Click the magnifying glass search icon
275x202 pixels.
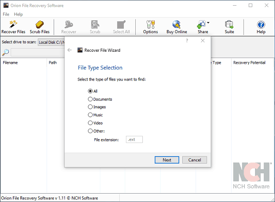point(5,52)
